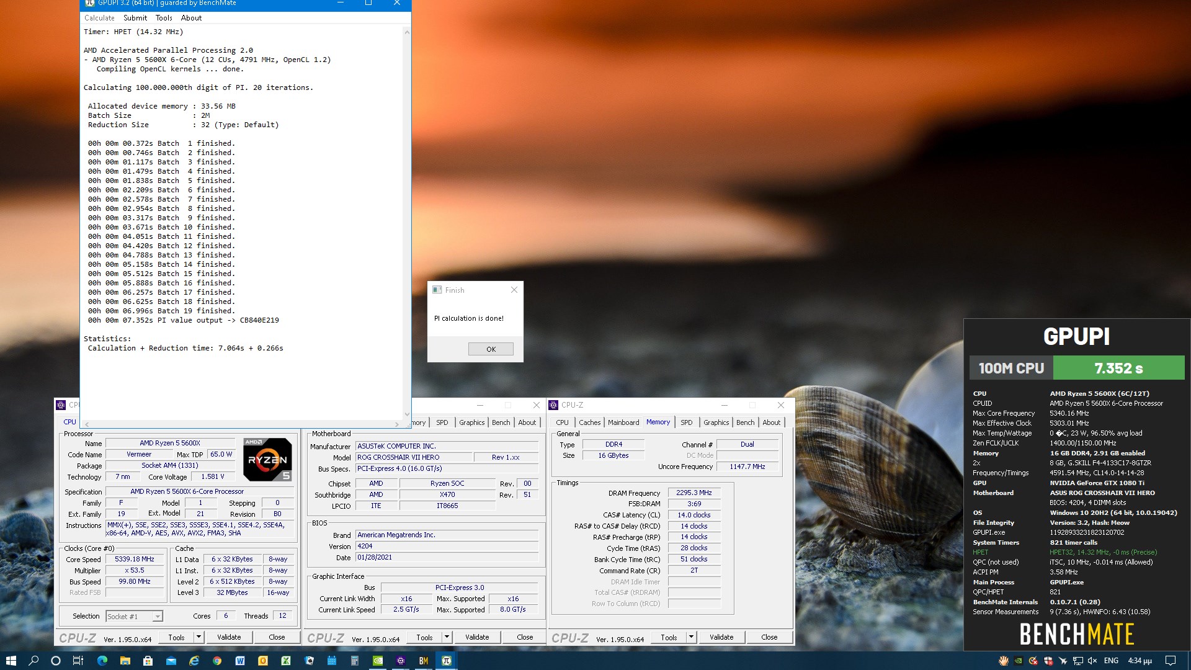Image resolution: width=1191 pixels, height=670 pixels.
Task: Click airplane mode tray icon
Action: click(1063, 661)
